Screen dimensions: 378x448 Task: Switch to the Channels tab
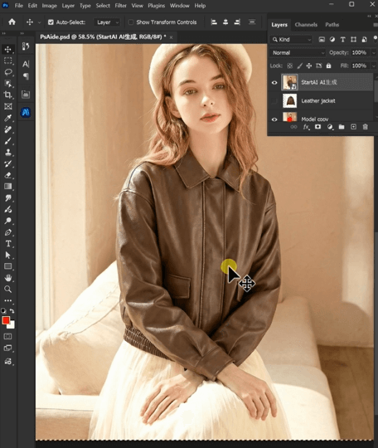click(306, 25)
